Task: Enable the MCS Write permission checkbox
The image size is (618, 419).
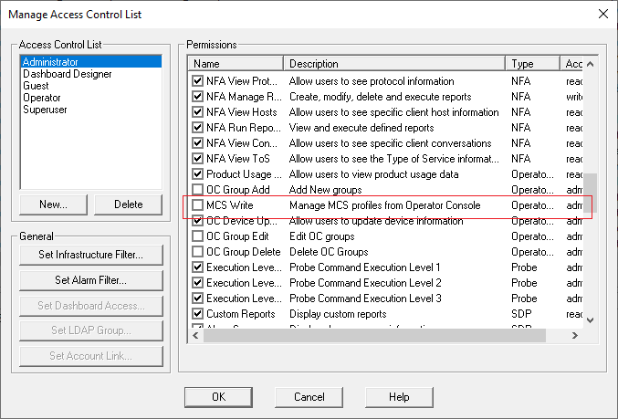Action: [198, 205]
